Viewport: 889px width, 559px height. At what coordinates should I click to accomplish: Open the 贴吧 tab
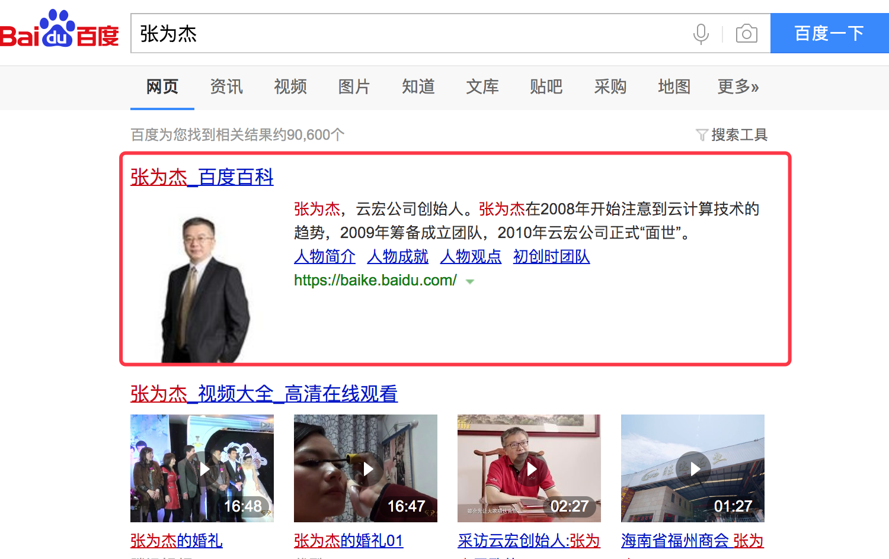546,87
